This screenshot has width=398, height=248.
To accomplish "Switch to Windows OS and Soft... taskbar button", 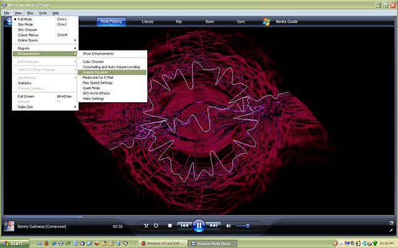I will (x=163, y=244).
